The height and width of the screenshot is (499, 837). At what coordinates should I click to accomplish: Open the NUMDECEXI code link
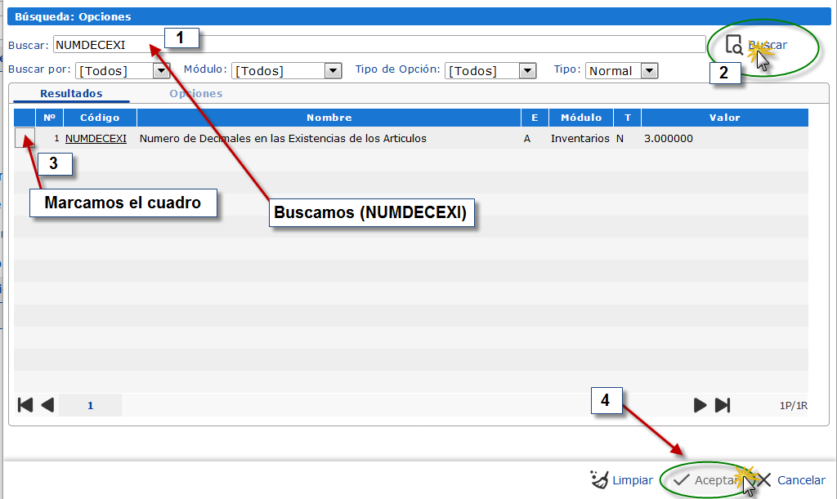coord(96,139)
